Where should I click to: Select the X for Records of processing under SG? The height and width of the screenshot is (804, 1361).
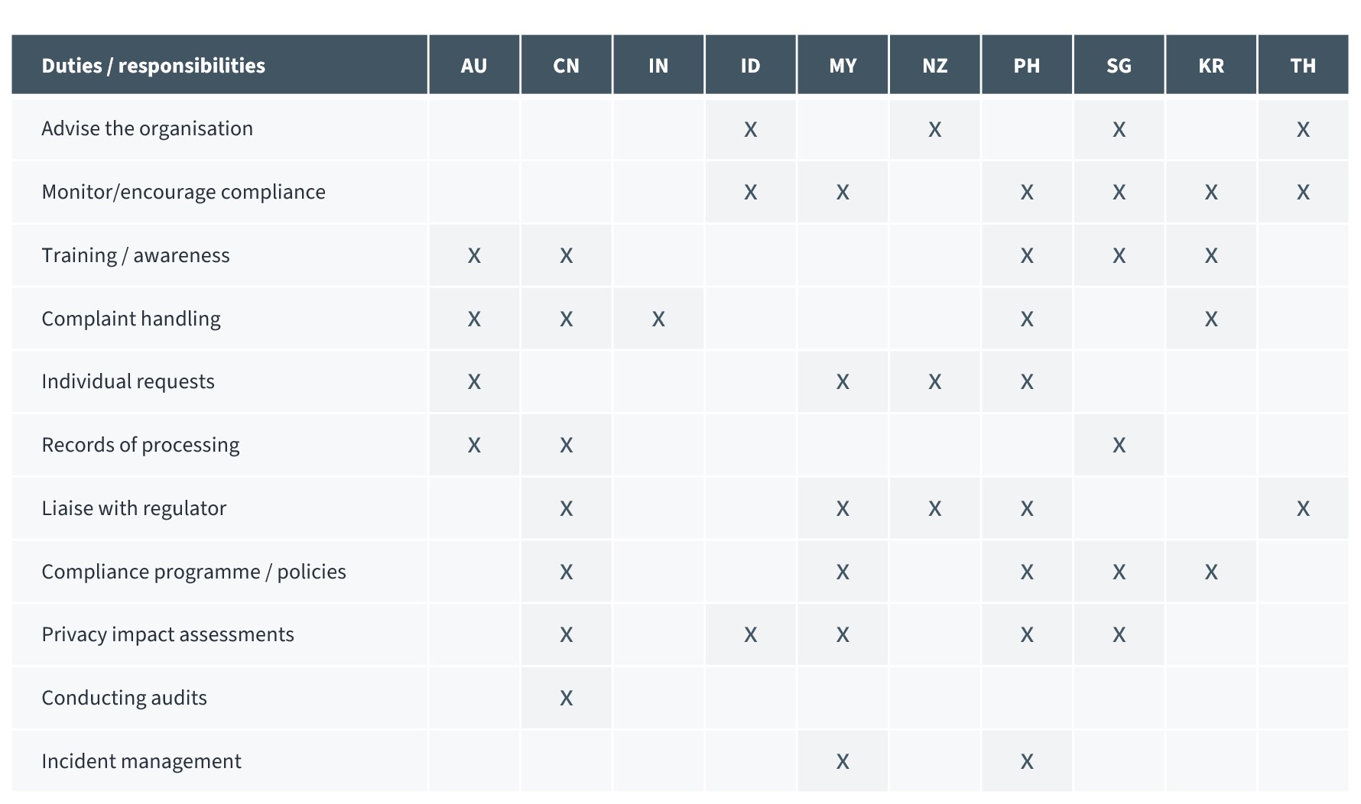click(x=1119, y=445)
